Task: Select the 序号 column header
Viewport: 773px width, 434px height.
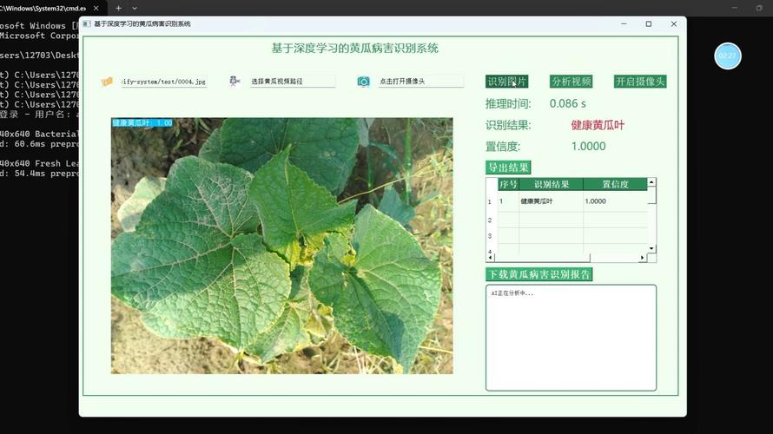Action: (508, 184)
